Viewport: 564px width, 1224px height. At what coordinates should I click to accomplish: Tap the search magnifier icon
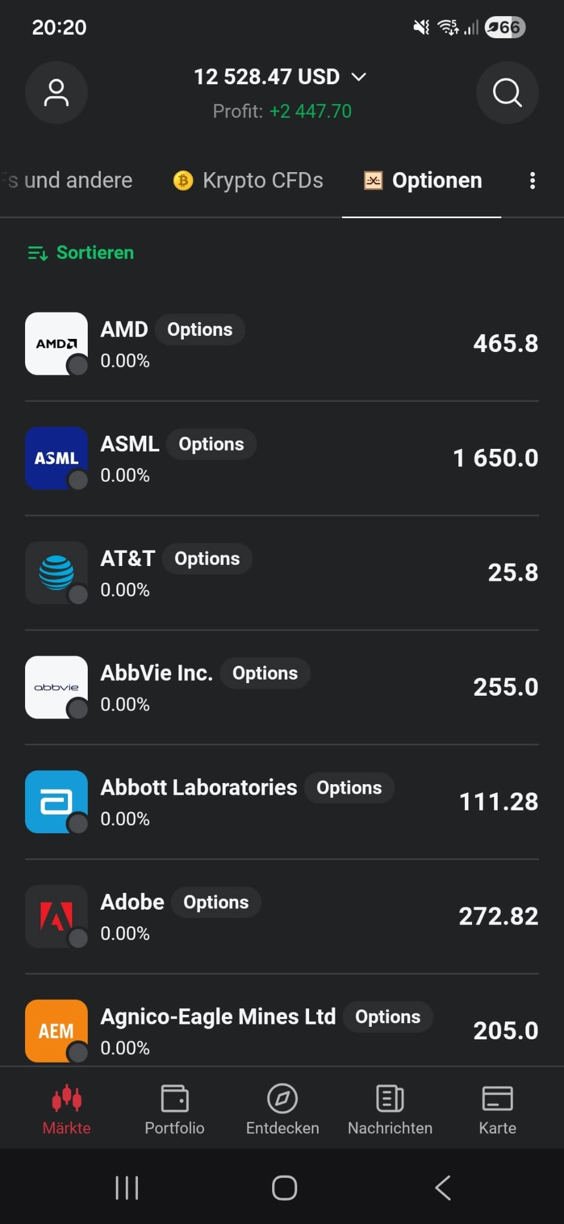(x=507, y=93)
